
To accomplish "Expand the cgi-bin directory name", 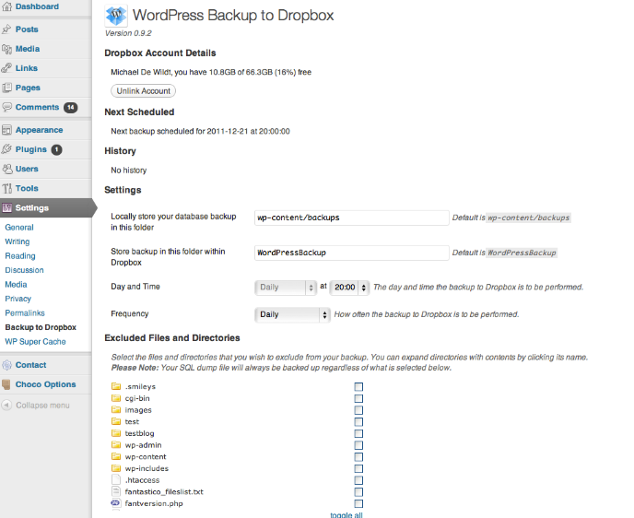I will pos(137,398).
